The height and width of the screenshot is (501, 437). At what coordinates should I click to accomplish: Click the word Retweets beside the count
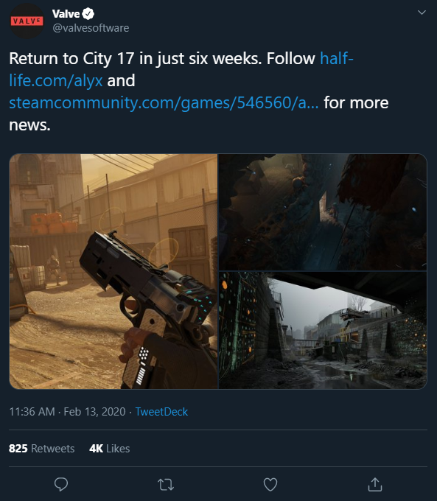(x=53, y=448)
